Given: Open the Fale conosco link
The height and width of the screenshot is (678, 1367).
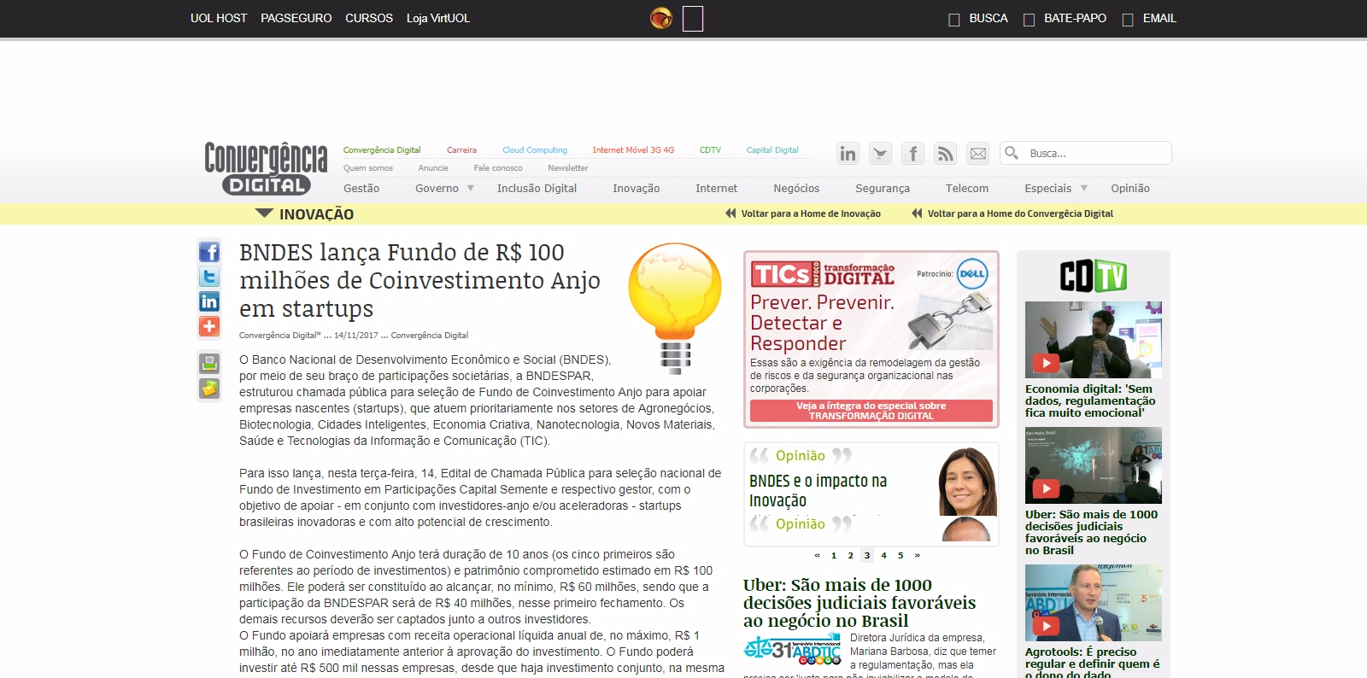Looking at the screenshot, I should click(498, 168).
